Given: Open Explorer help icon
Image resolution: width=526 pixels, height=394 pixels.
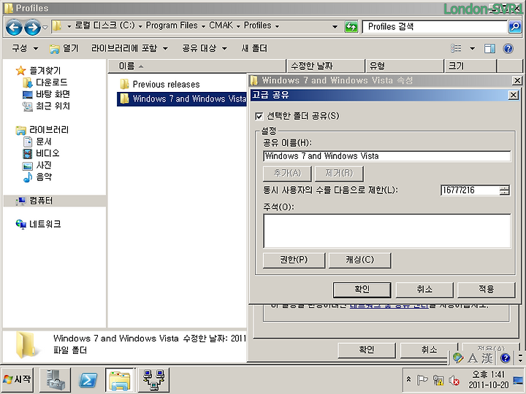Looking at the screenshot, I should (x=508, y=49).
